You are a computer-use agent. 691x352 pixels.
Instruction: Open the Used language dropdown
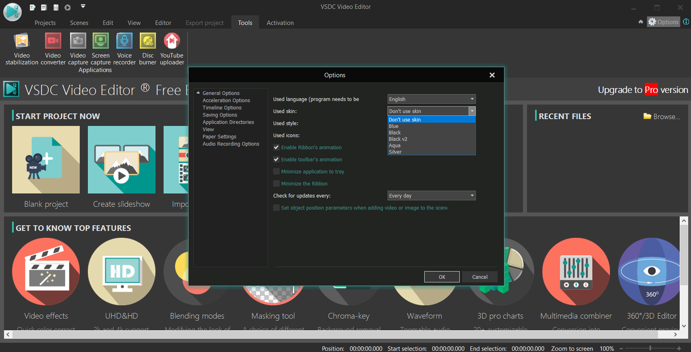432,99
